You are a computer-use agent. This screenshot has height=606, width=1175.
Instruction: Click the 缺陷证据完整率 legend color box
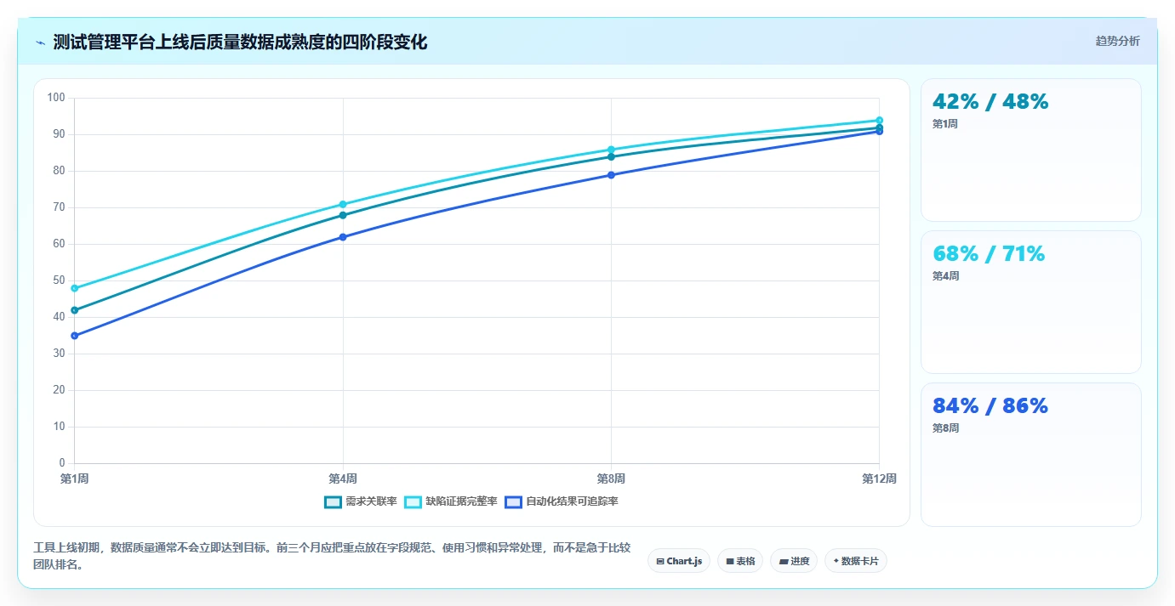point(413,501)
